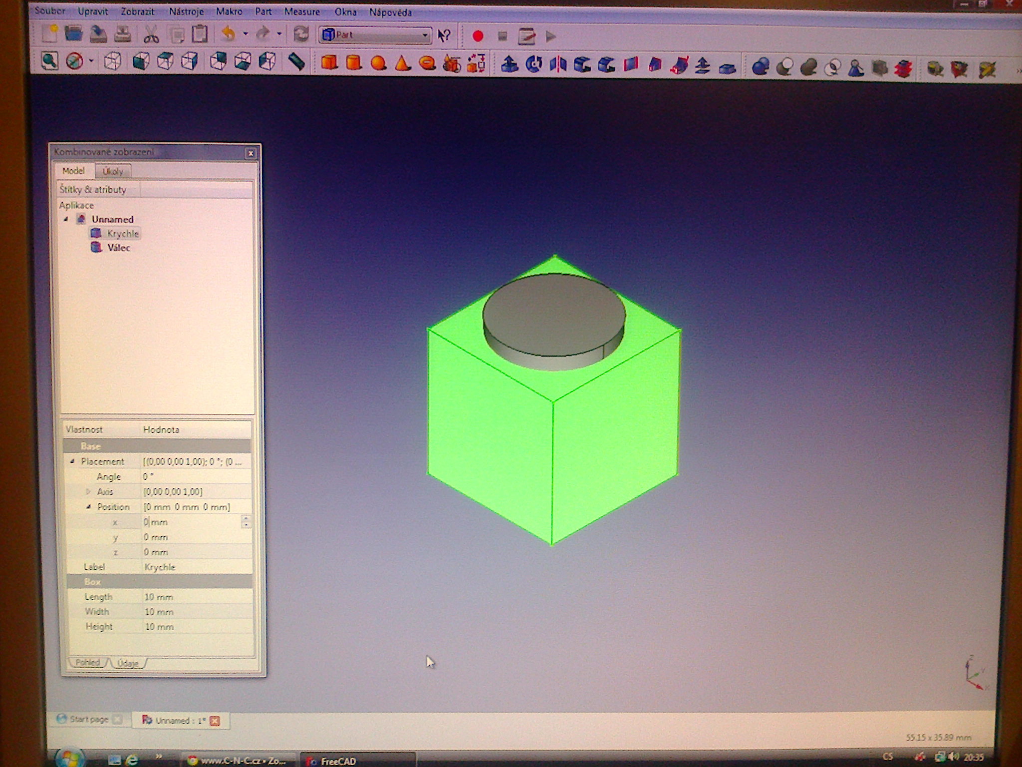Select the Extrude tool icon

510,65
